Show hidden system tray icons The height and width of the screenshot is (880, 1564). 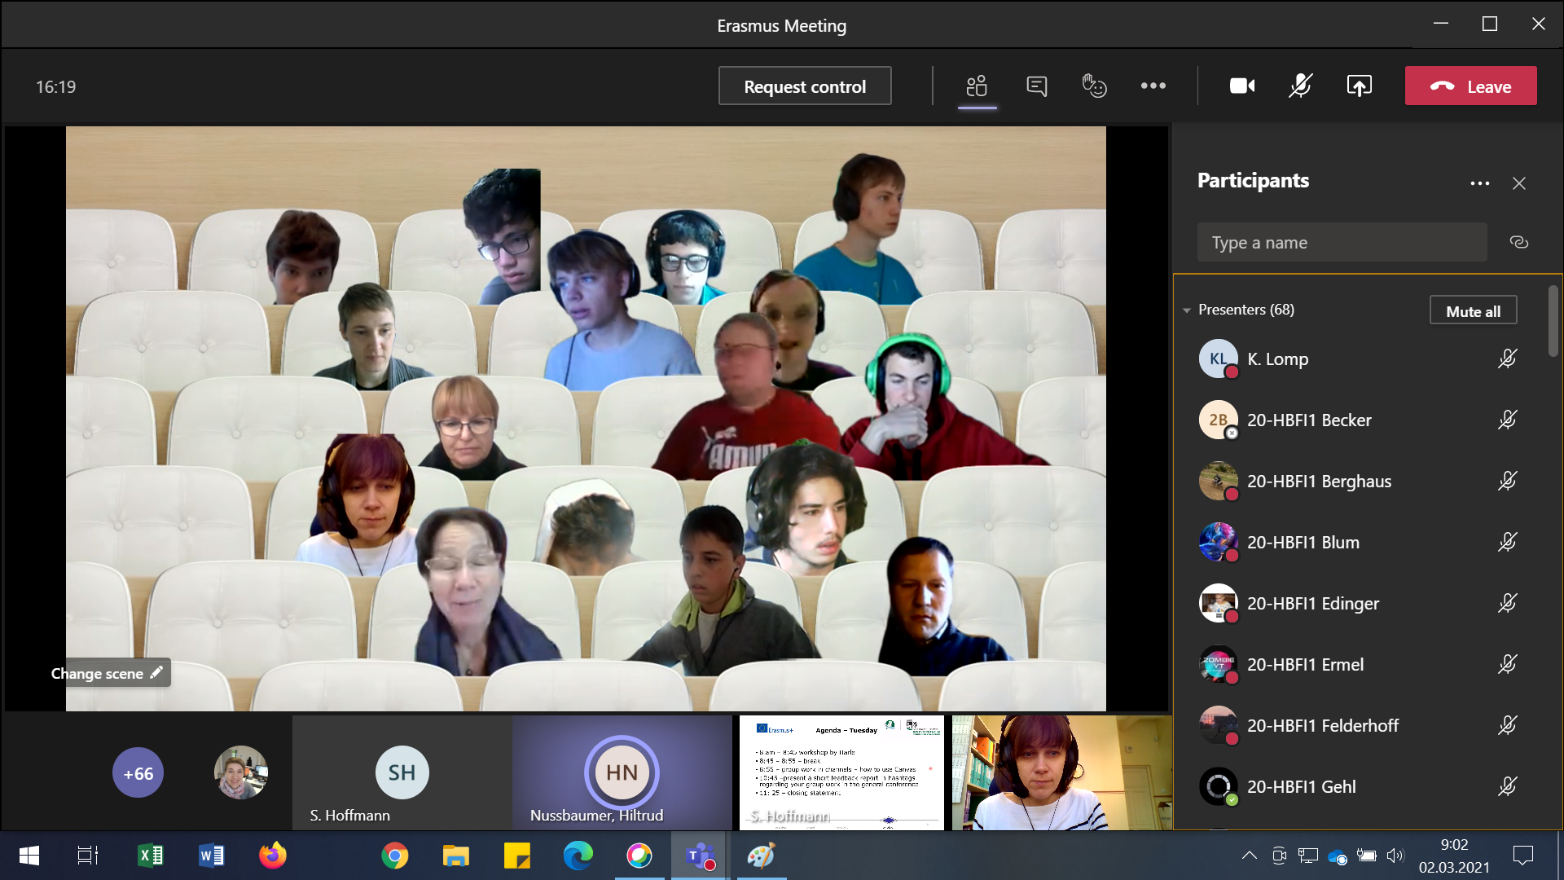(1249, 856)
